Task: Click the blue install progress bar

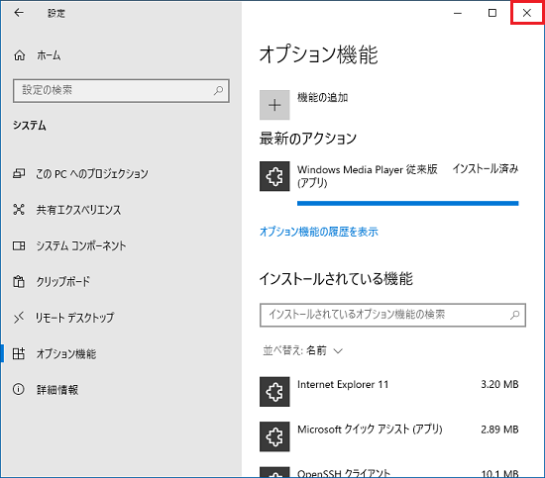Action: [407, 204]
